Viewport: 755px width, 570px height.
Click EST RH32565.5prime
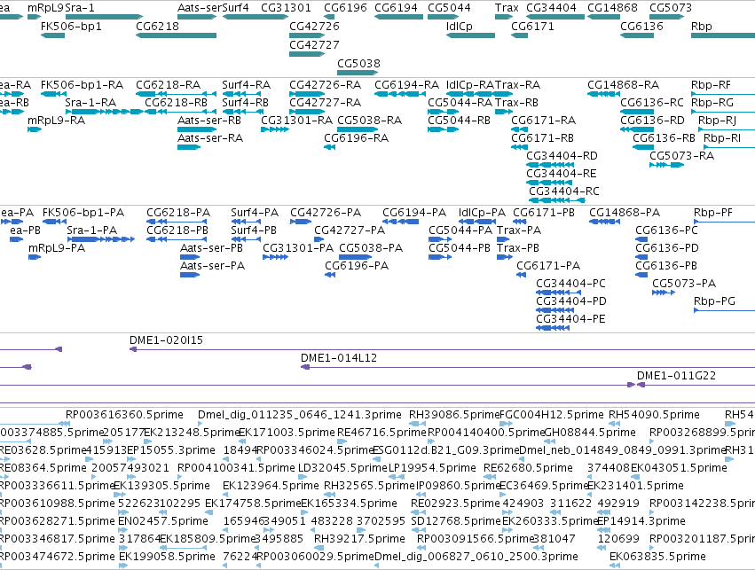(369, 486)
